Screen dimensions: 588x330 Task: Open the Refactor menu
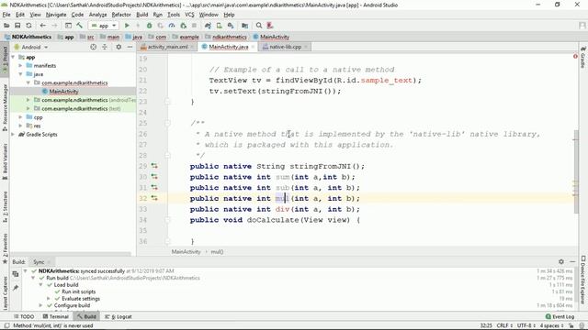[x=121, y=15]
